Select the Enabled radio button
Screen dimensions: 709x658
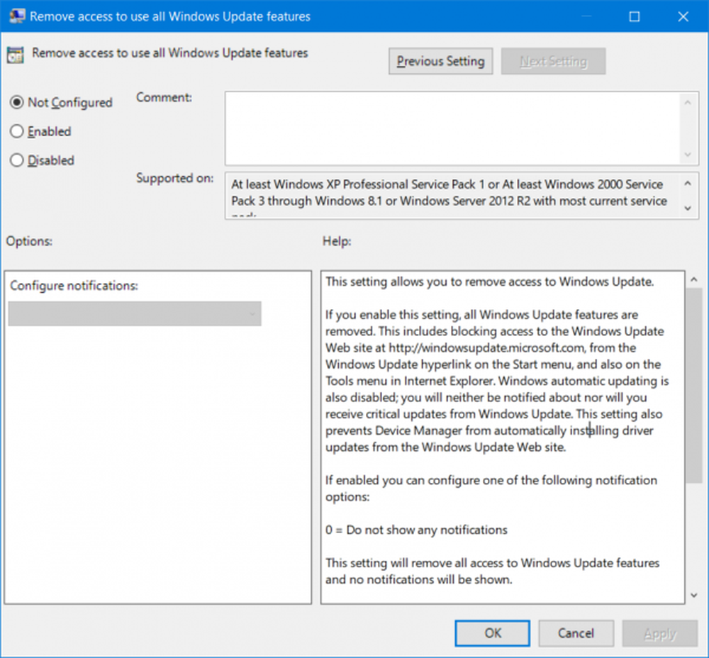pyautogui.click(x=17, y=132)
